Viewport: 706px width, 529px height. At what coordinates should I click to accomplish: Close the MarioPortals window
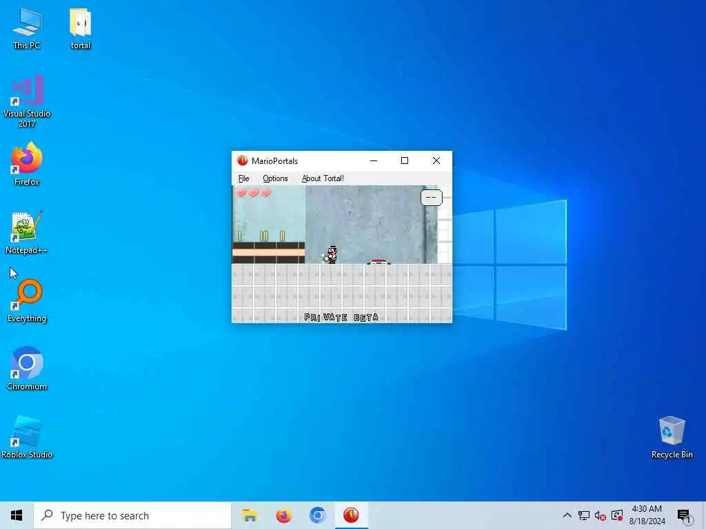point(436,160)
